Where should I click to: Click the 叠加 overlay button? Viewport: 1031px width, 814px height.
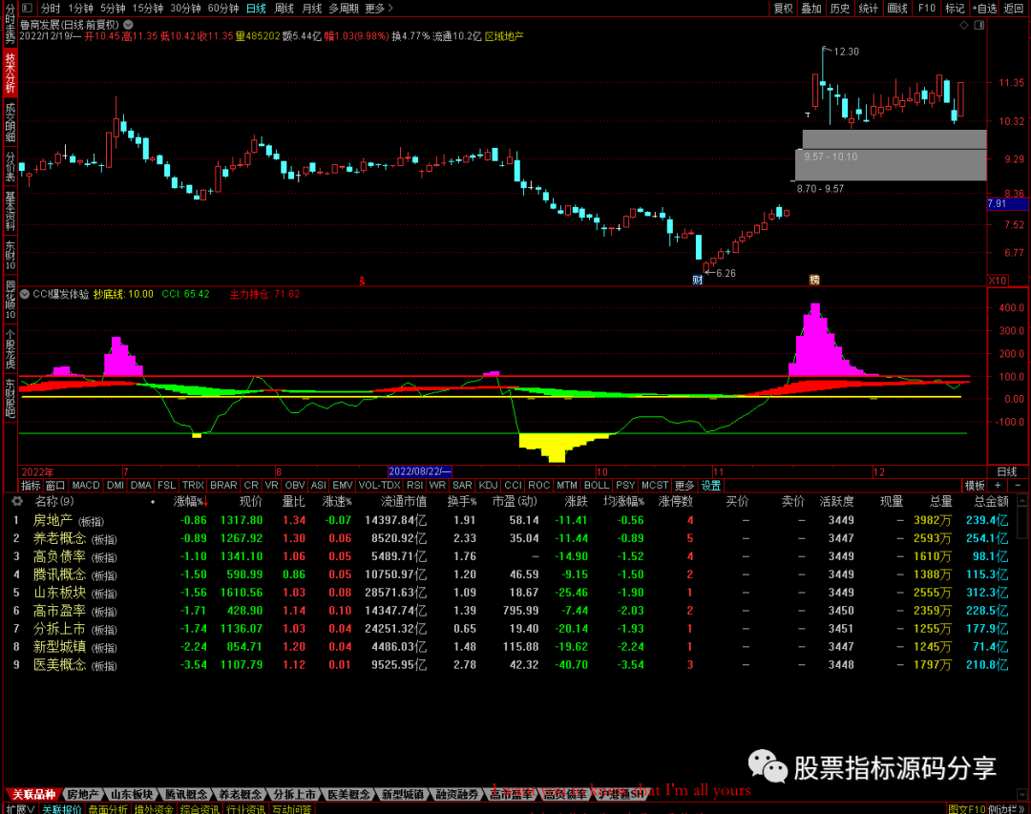811,8
